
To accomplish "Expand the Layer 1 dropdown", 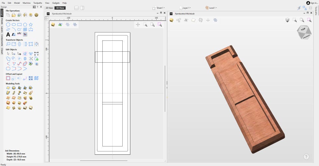I will (x=185, y=8).
